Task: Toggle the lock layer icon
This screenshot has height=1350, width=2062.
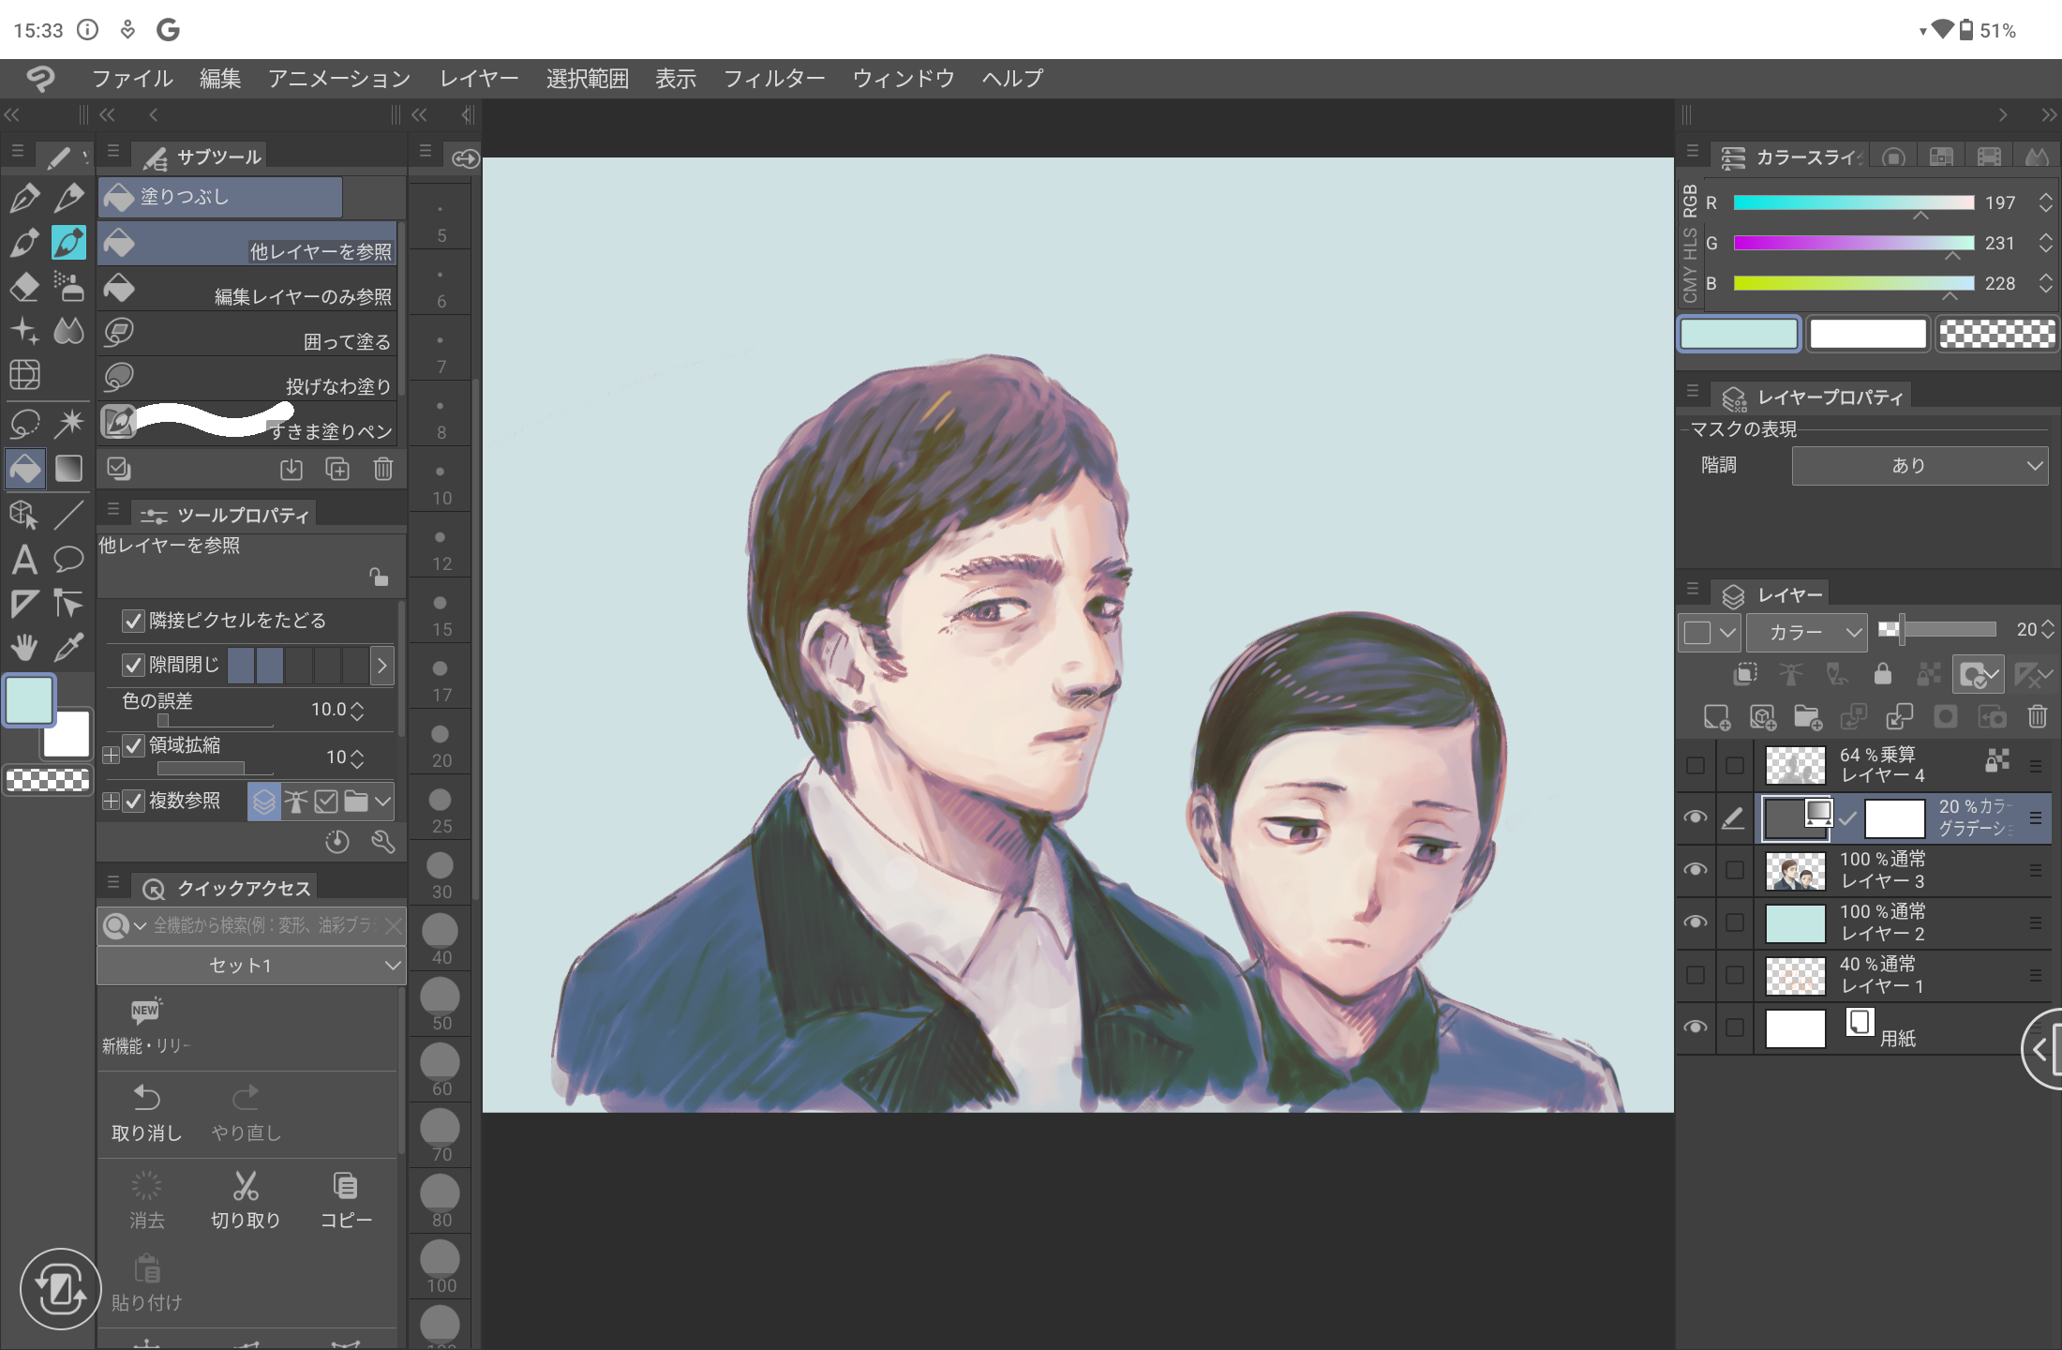Action: coord(1882,674)
